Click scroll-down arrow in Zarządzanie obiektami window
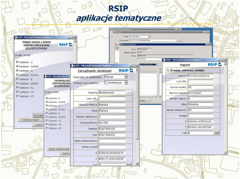240x179 pixels. [x=137, y=164]
